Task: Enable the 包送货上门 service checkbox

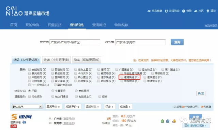Action: pos(76,96)
